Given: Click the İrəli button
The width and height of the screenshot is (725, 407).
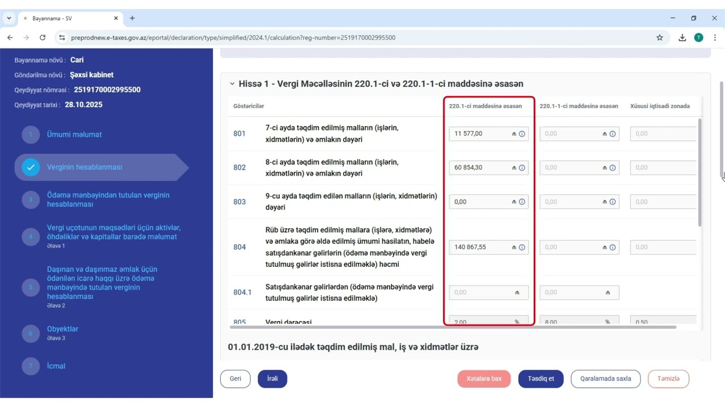Looking at the screenshot, I should coord(272,379).
